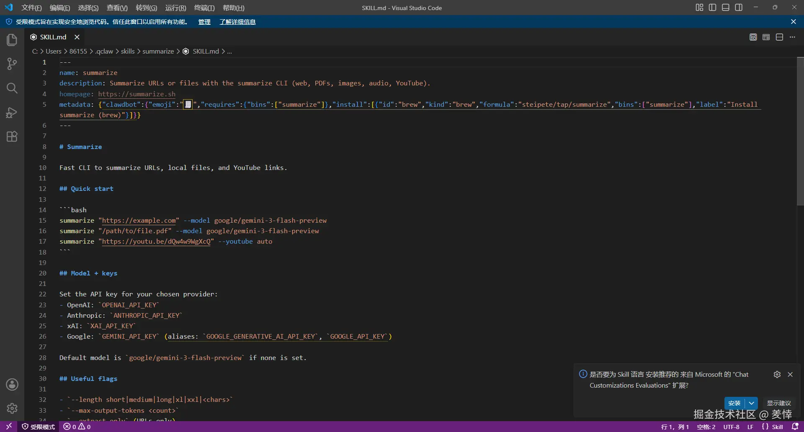The image size is (804, 432).
Task: Open the dropdown arrow beside the 安装 button
Action: click(752, 403)
